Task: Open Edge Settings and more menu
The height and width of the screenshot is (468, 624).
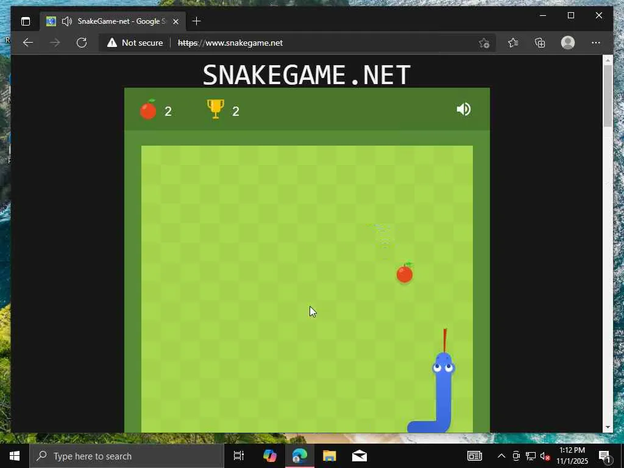Action: coord(596,43)
